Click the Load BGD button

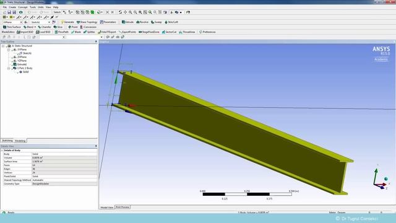click(x=43, y=32)
